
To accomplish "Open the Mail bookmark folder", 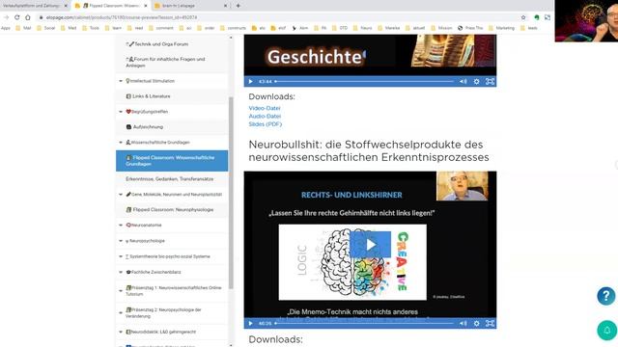I will pos(23,28).
